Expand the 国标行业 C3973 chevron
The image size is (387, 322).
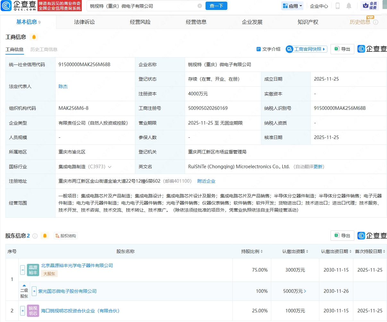[x=110, y=167]
